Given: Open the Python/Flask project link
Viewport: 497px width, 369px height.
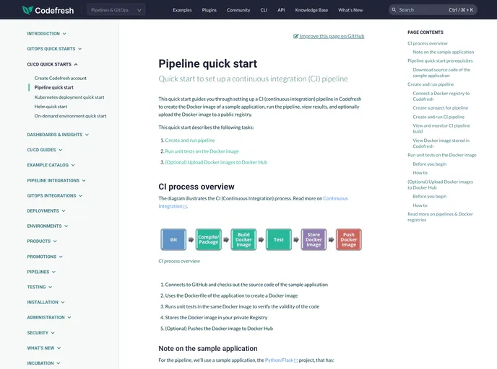Looking at the screenshot, I should tap(279, 360).
